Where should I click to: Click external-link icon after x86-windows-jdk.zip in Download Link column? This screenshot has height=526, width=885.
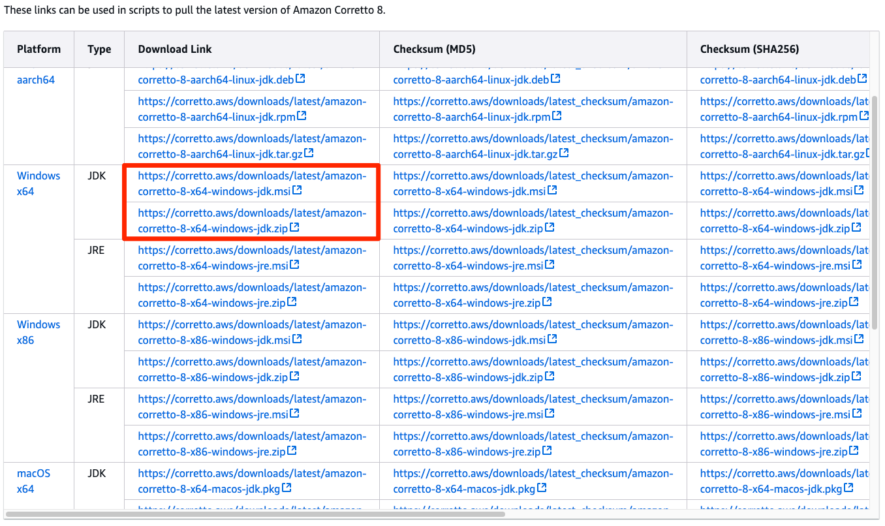295,377
